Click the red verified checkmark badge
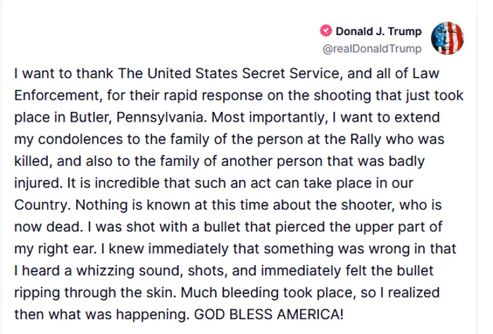This screenshot has width=493, height=334. (326, 31)
